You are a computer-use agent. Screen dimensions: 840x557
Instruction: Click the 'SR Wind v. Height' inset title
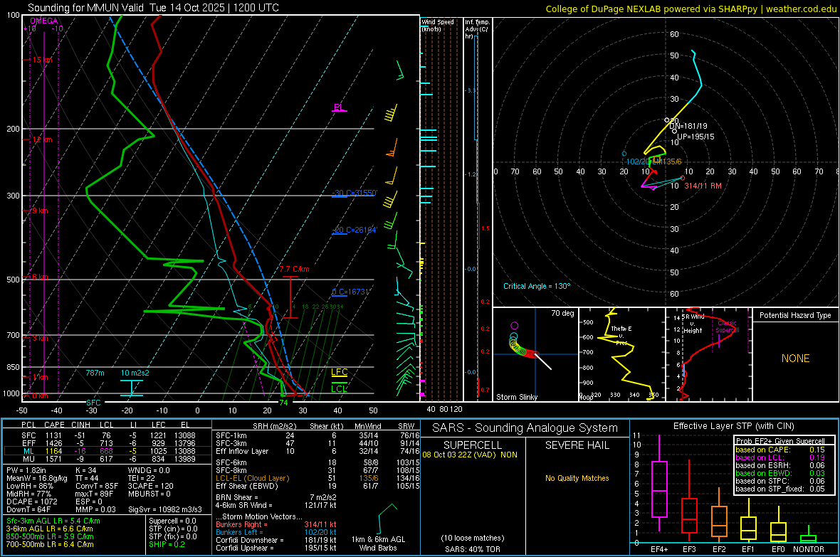click(693, 324)
